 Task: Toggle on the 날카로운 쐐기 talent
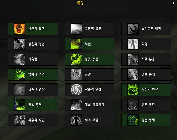[146, 29]
